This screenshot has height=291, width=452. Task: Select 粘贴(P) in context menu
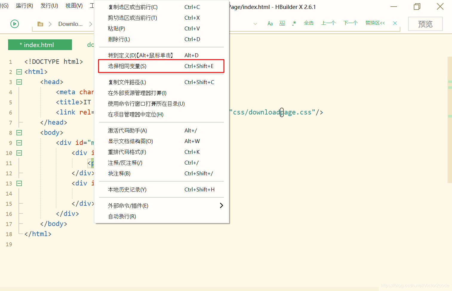point(162,29)
